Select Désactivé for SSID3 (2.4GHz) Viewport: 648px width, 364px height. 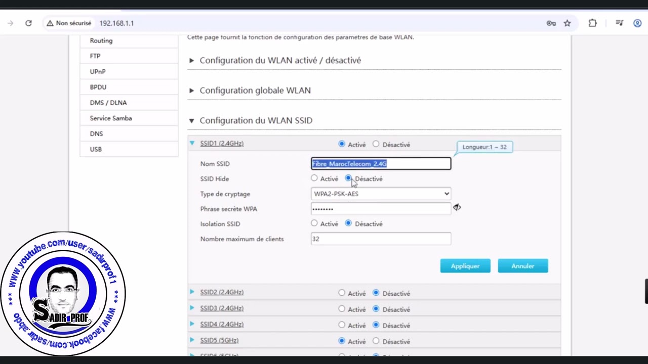pyautogui.click(x=376, y=309)
